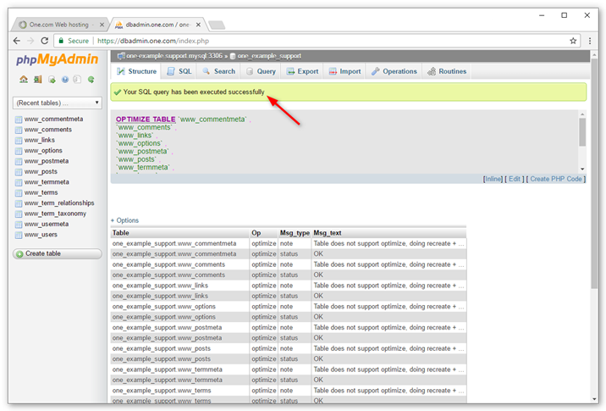The width and height of the screenshot is (606, 411).
Task: Switch to the SQL tab
Action: [179, 72]
